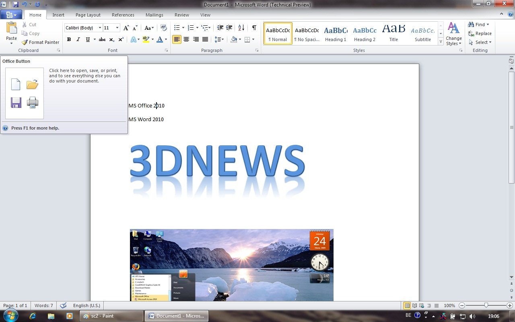Zoom in with the plus button

[x=510, y=305]
